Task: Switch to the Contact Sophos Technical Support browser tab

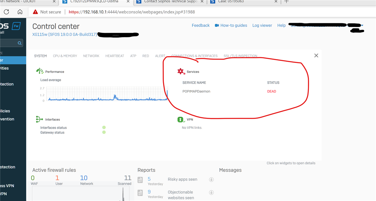Action: click(170, 1)
